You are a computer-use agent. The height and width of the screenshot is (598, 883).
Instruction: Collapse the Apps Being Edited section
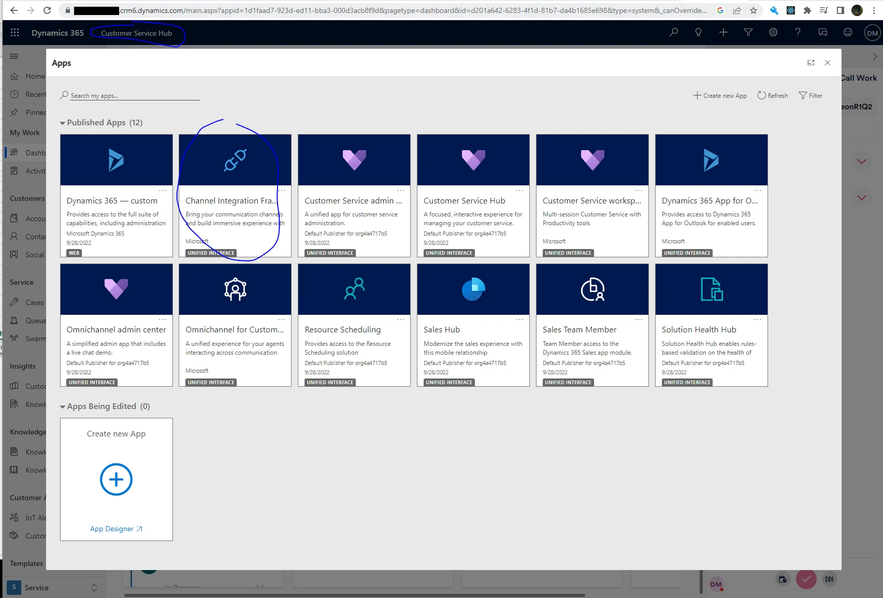click(63, 407)
